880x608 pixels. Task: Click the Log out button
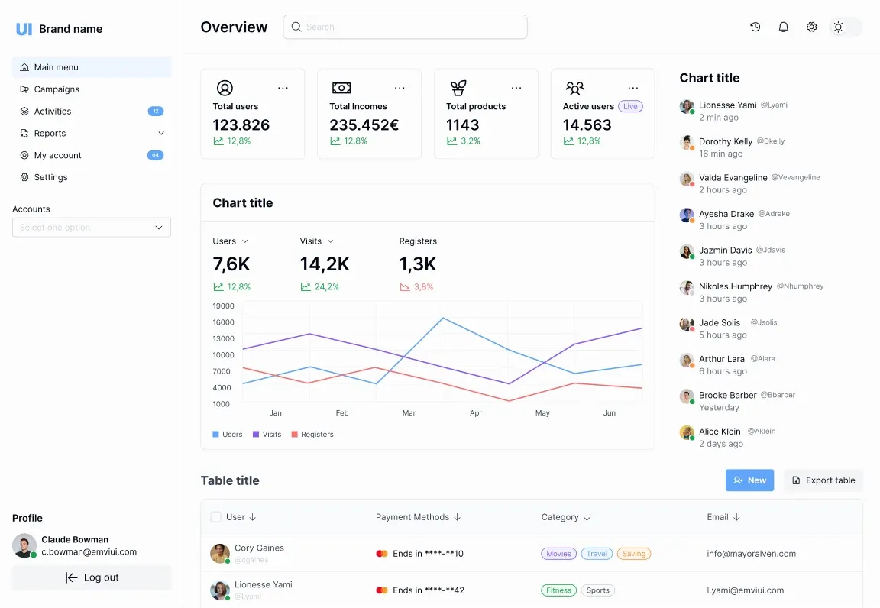(x=92, y=577)
